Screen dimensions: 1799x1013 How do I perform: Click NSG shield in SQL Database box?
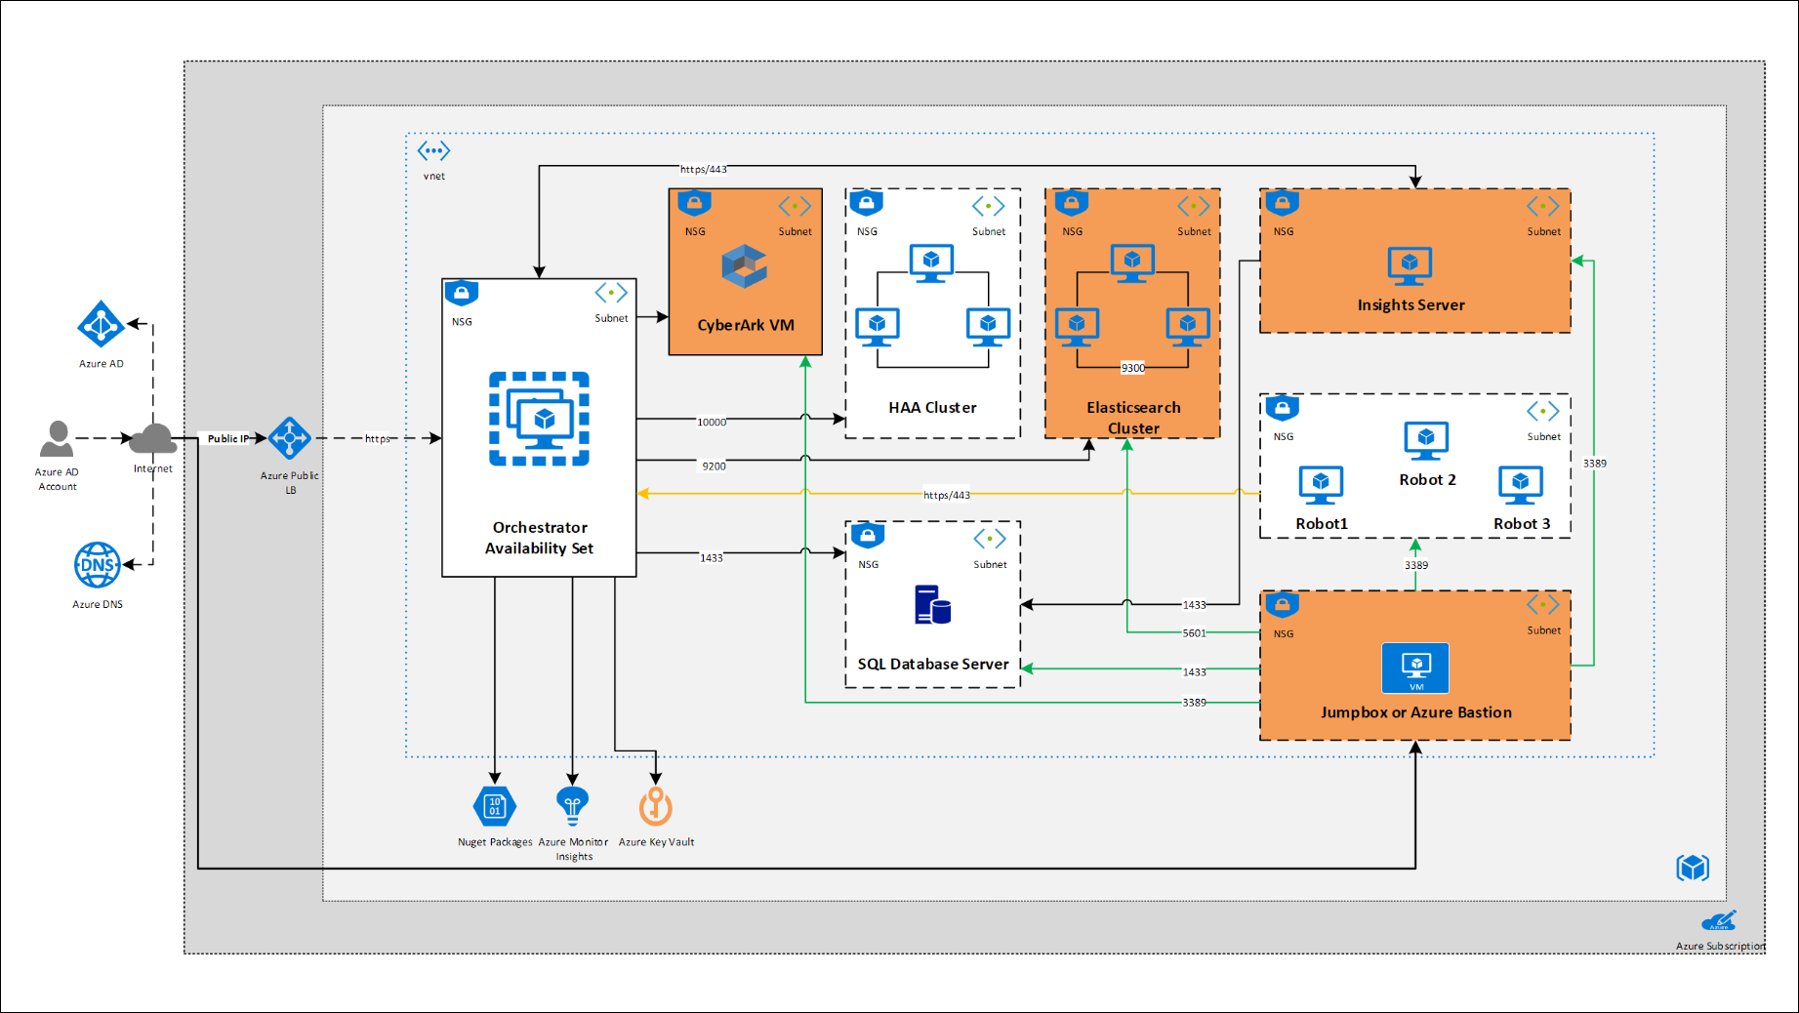pyautogui.click(x=867, y=536)
